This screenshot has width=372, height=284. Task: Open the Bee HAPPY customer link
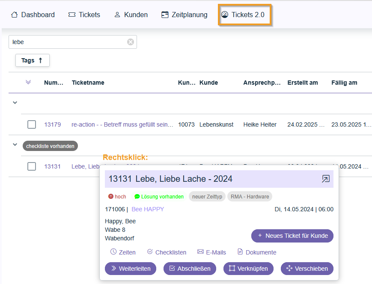pos(148,209)
